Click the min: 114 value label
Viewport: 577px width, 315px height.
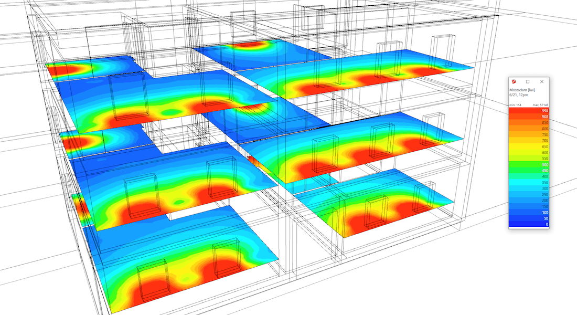pos(515,105)
